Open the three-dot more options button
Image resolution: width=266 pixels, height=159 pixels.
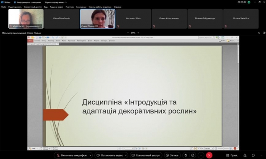tap(201, 155)
